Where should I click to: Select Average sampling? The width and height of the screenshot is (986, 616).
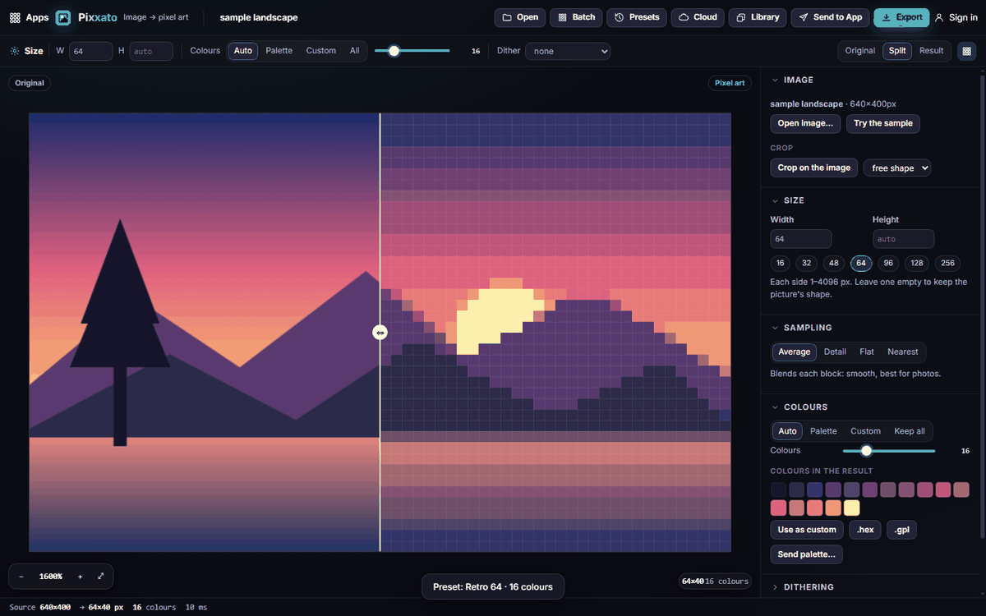coord(795,352)
